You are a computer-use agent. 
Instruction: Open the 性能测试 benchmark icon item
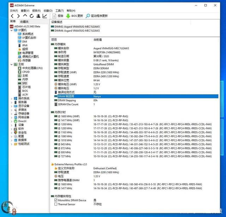click(16, 144)
